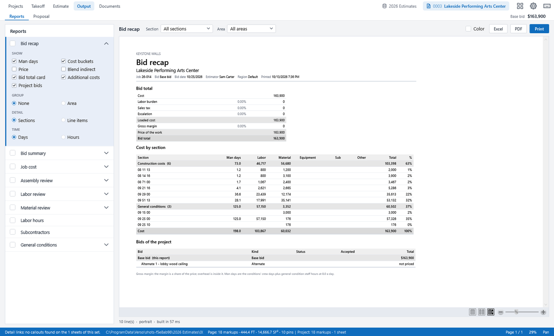Click the 2026 Estimates database label
Viewport: 554px width, 336px height.
click(x=403, y=6)
